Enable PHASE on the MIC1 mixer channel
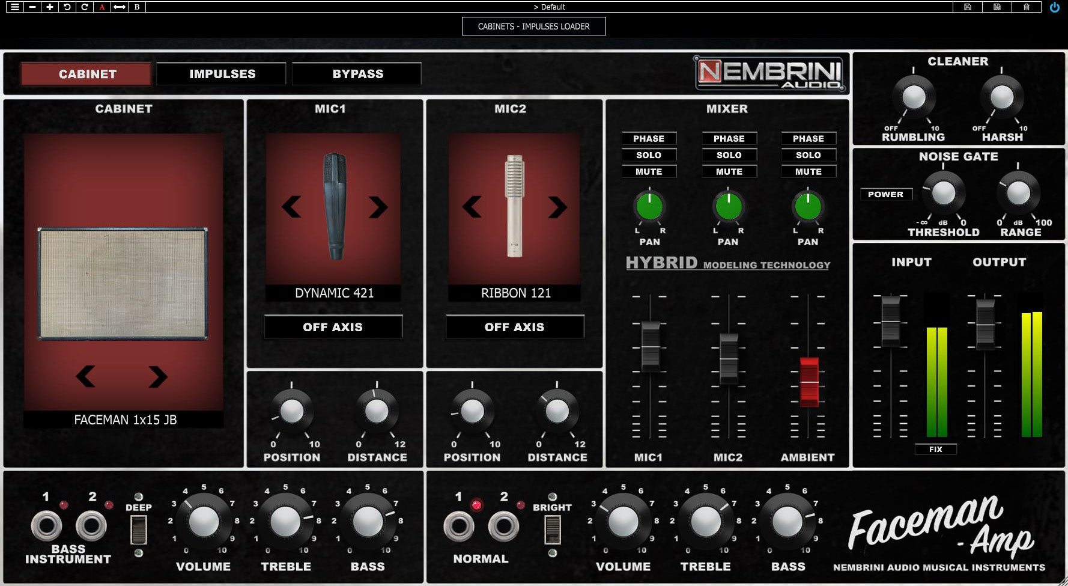This screenshot has height=586, width=1068. pos(649,138)
